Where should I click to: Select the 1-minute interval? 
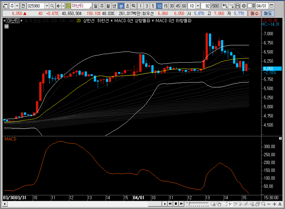pyautogui.click(x=141, y=6)
